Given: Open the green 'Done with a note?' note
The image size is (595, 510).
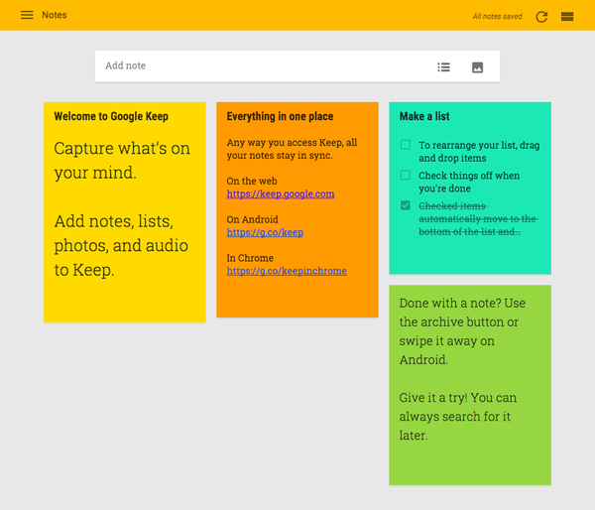Looking at the screenshot, I should tap(470, 385).
